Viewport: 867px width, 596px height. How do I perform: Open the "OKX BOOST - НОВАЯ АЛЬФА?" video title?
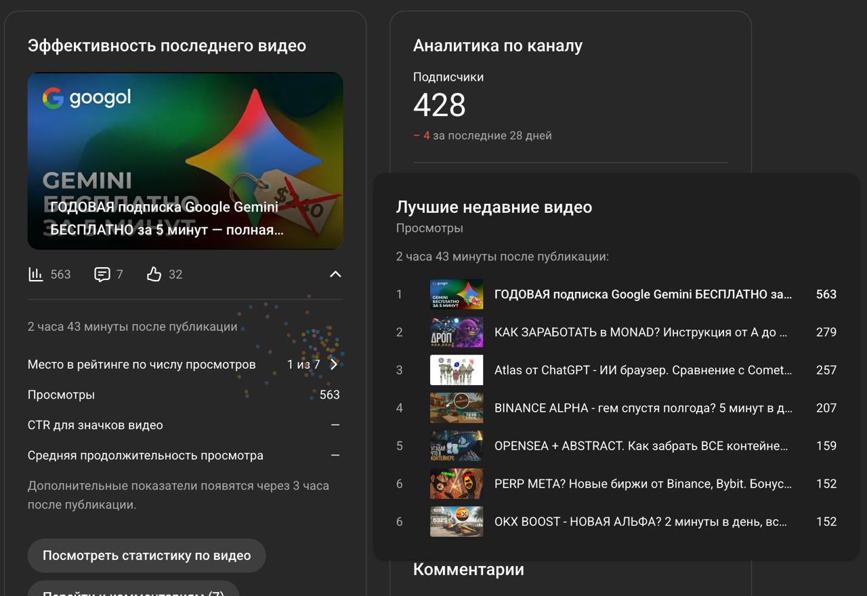click(641, 522)
